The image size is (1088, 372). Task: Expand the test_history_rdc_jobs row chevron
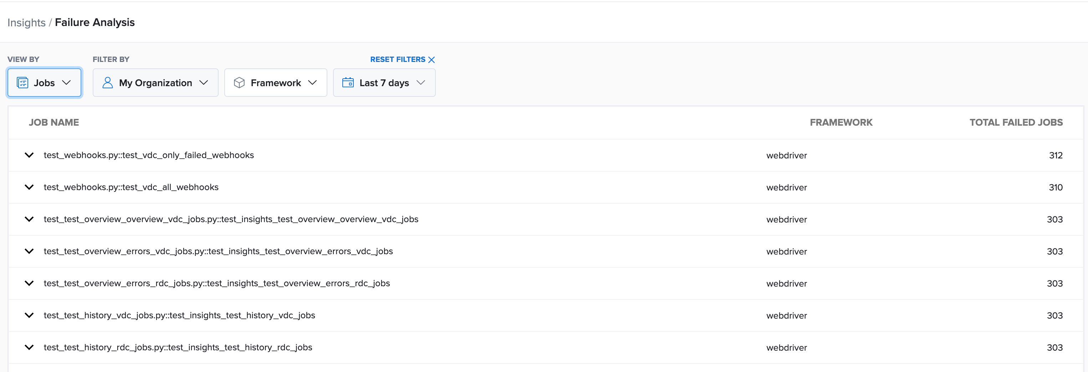[29, 347]
